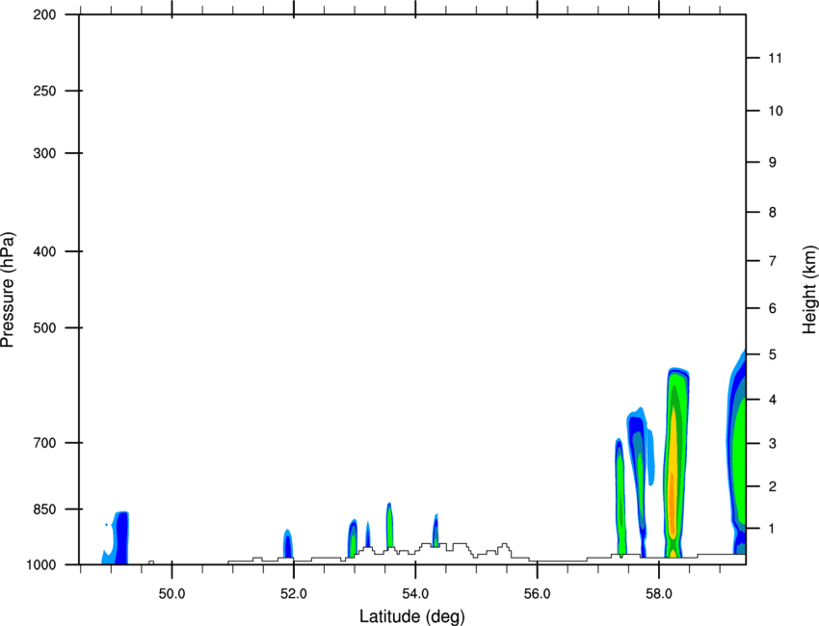Click the 50.0 latitude tick label

click(172, 594)
